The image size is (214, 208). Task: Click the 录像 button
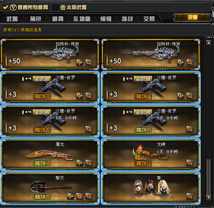(x=192, y=17)
